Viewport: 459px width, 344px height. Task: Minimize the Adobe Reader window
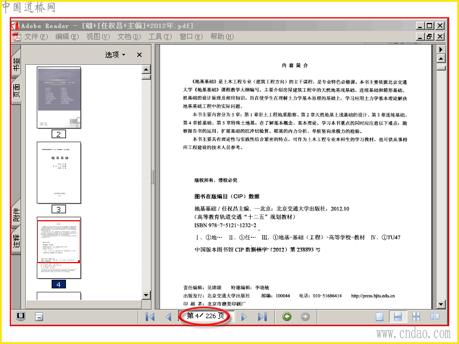tap(420, 26)
